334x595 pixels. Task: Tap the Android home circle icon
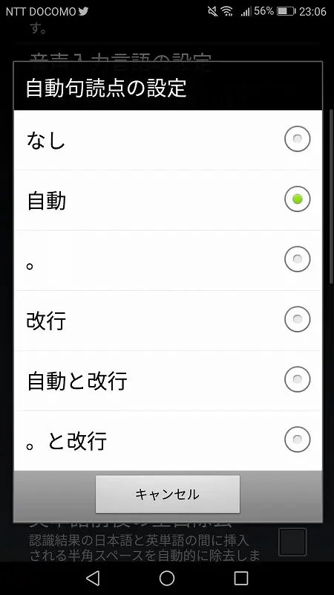(x=167, y=579)
